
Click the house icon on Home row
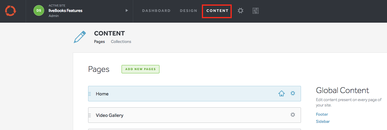click(281, 94)
